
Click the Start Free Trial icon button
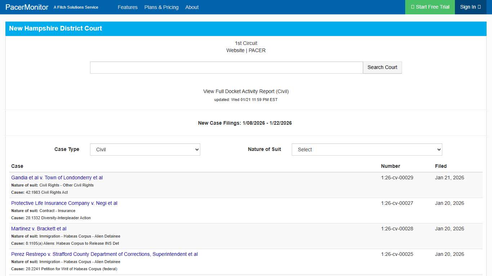tap(413, 7)
